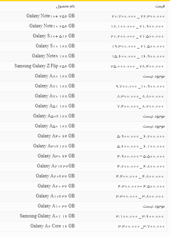Click Galaxy A2 Core 16 GB product name
The width and height of the screenshot is (170, 237).
click(x=52, y=226)
